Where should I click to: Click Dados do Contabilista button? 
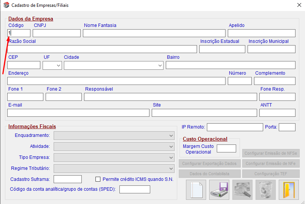click(x=210, y=174)
